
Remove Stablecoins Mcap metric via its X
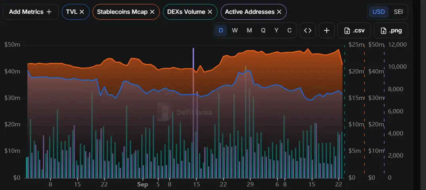click(152, 12)
